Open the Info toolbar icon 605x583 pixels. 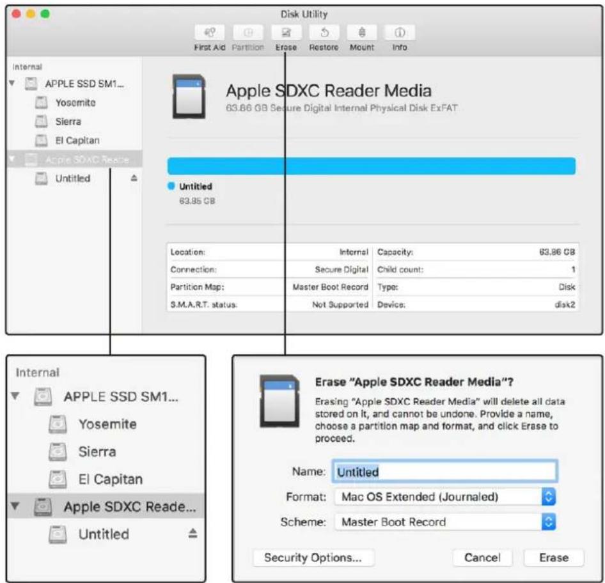pyautogui.click(x=400, y=33)
